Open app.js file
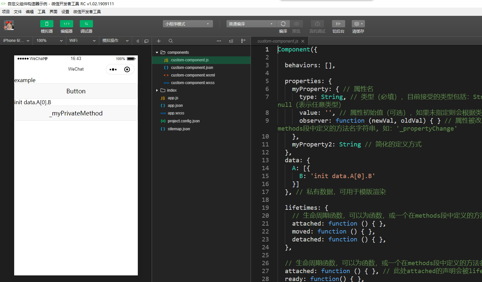This screenshot has width=482, height=282. [201, 98]
